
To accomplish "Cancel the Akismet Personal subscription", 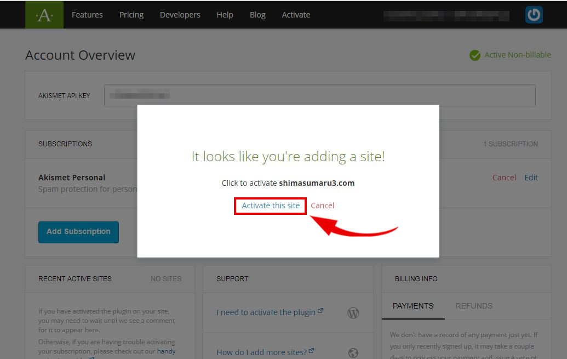I will pos(504,178).
